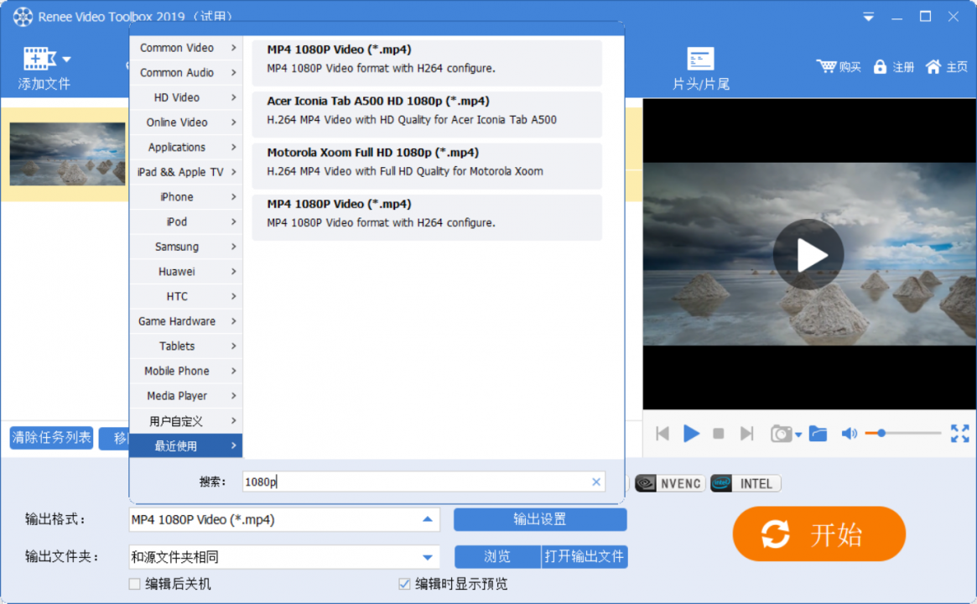This screenshot has height=604, width=977.
Task: Take a snapshot with camera icon
Action: click(x=781, y=433)
